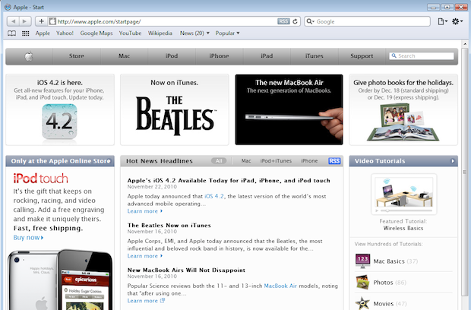Viewport: 471px width, 310px height.
Task: Open the iPhone navigation tab
Action: click(220, 56)
